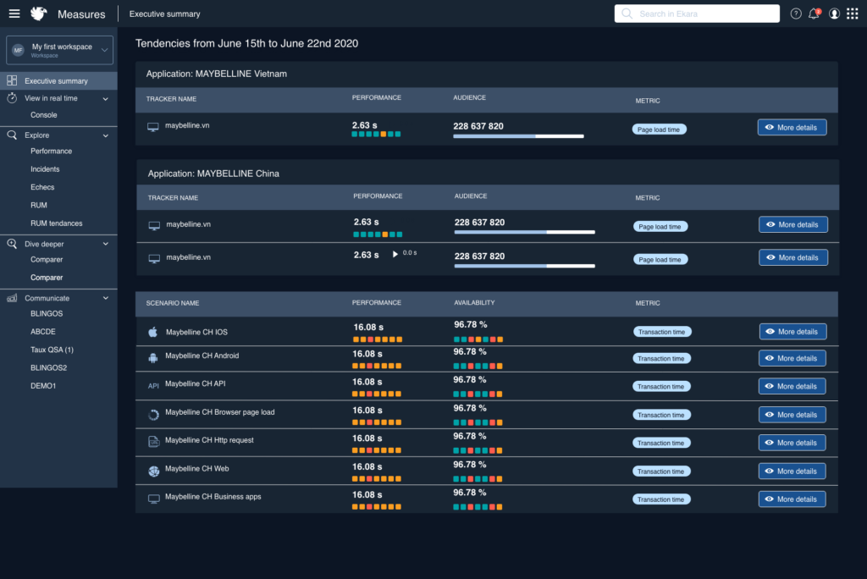Click the PERFORMANCE column header in scenario table
867x579 pixels.
click(x=377, y=302)
